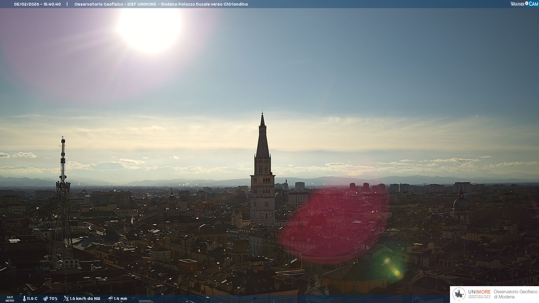Click the thermometer temperature icon
539x303 pixels.
[24, 299]
